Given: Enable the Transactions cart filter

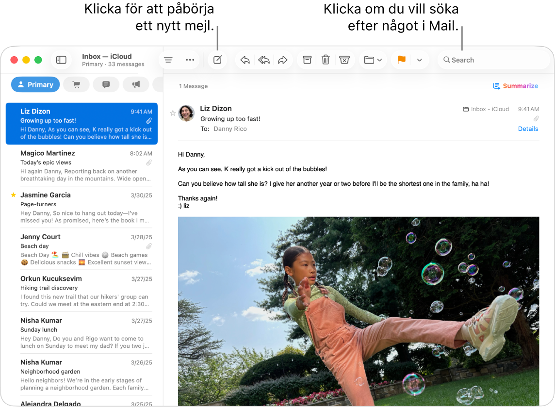Looking at the screenshot, I should [x=76, y=84].
